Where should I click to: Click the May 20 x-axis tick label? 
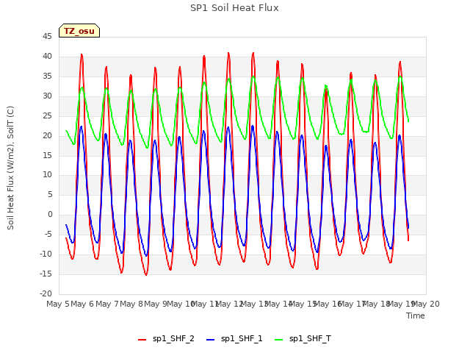[425, 304]
